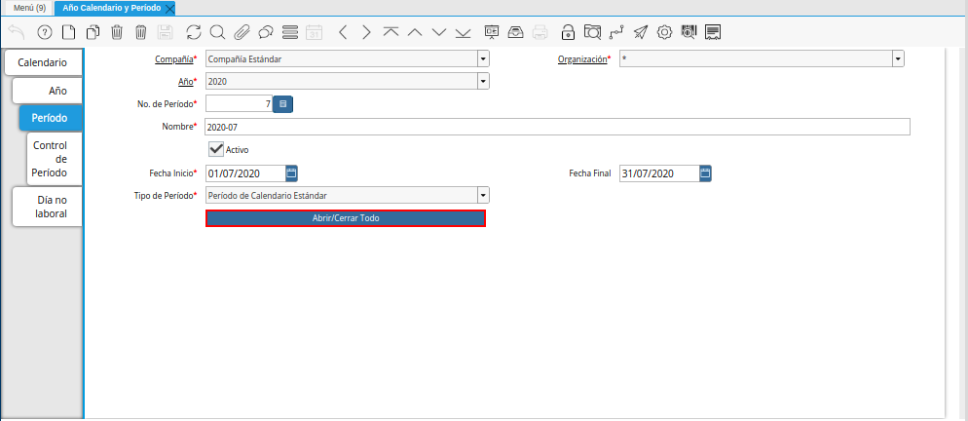Screen dimensions: 968x421
Task: Open chat using the speech bubbles icon
Action: [266, 32]
